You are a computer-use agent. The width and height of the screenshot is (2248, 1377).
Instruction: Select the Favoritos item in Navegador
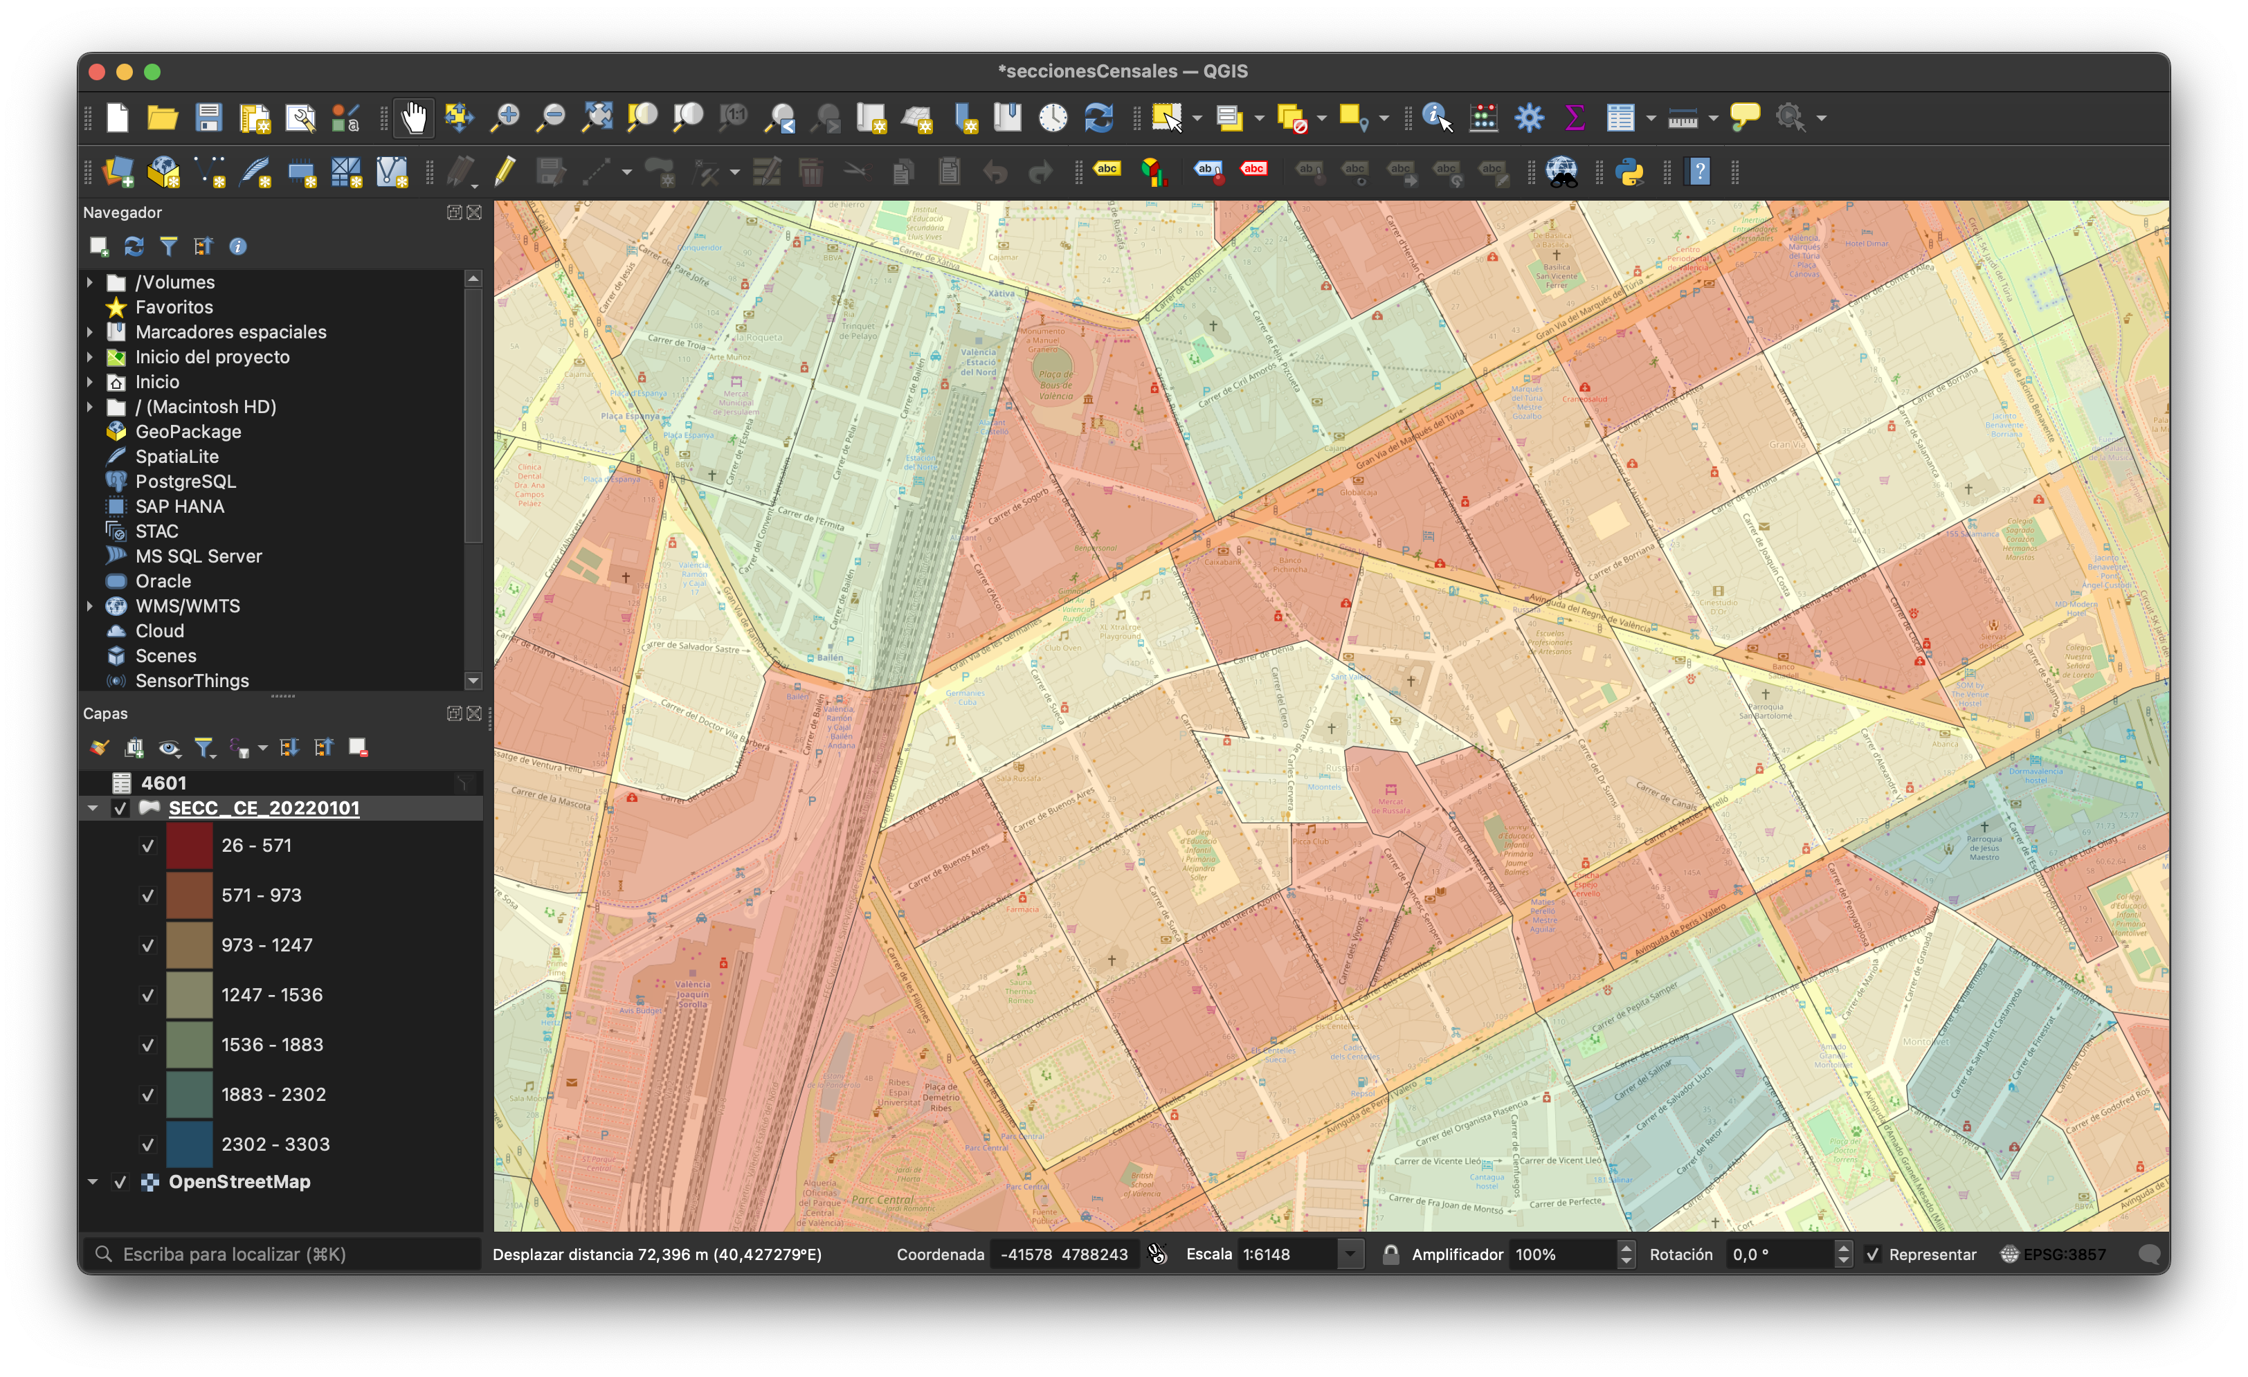pyautogui.click(x=173, y=307)
